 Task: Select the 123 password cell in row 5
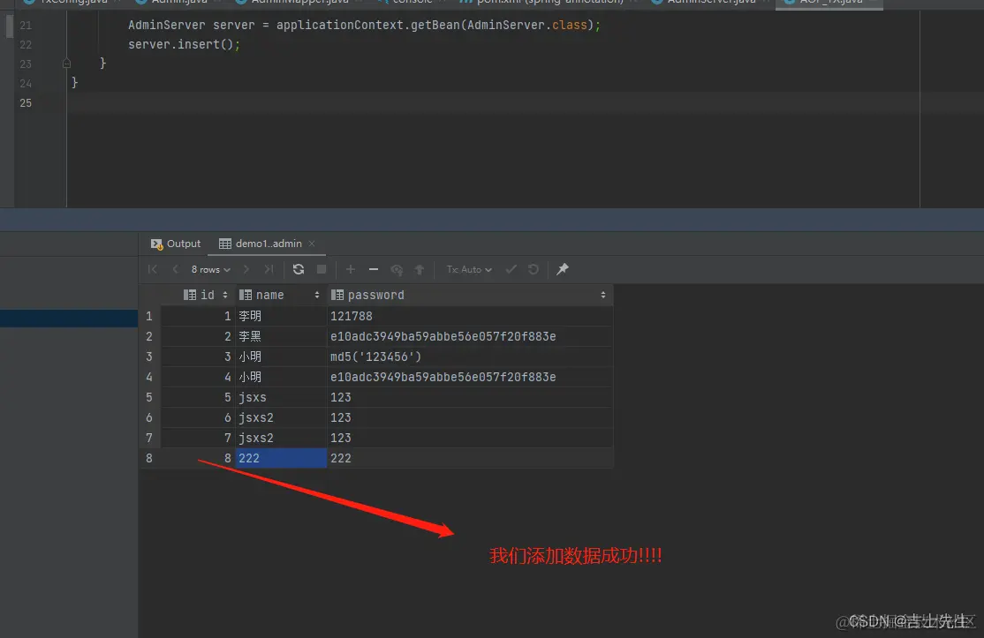[x=470, y=397]
